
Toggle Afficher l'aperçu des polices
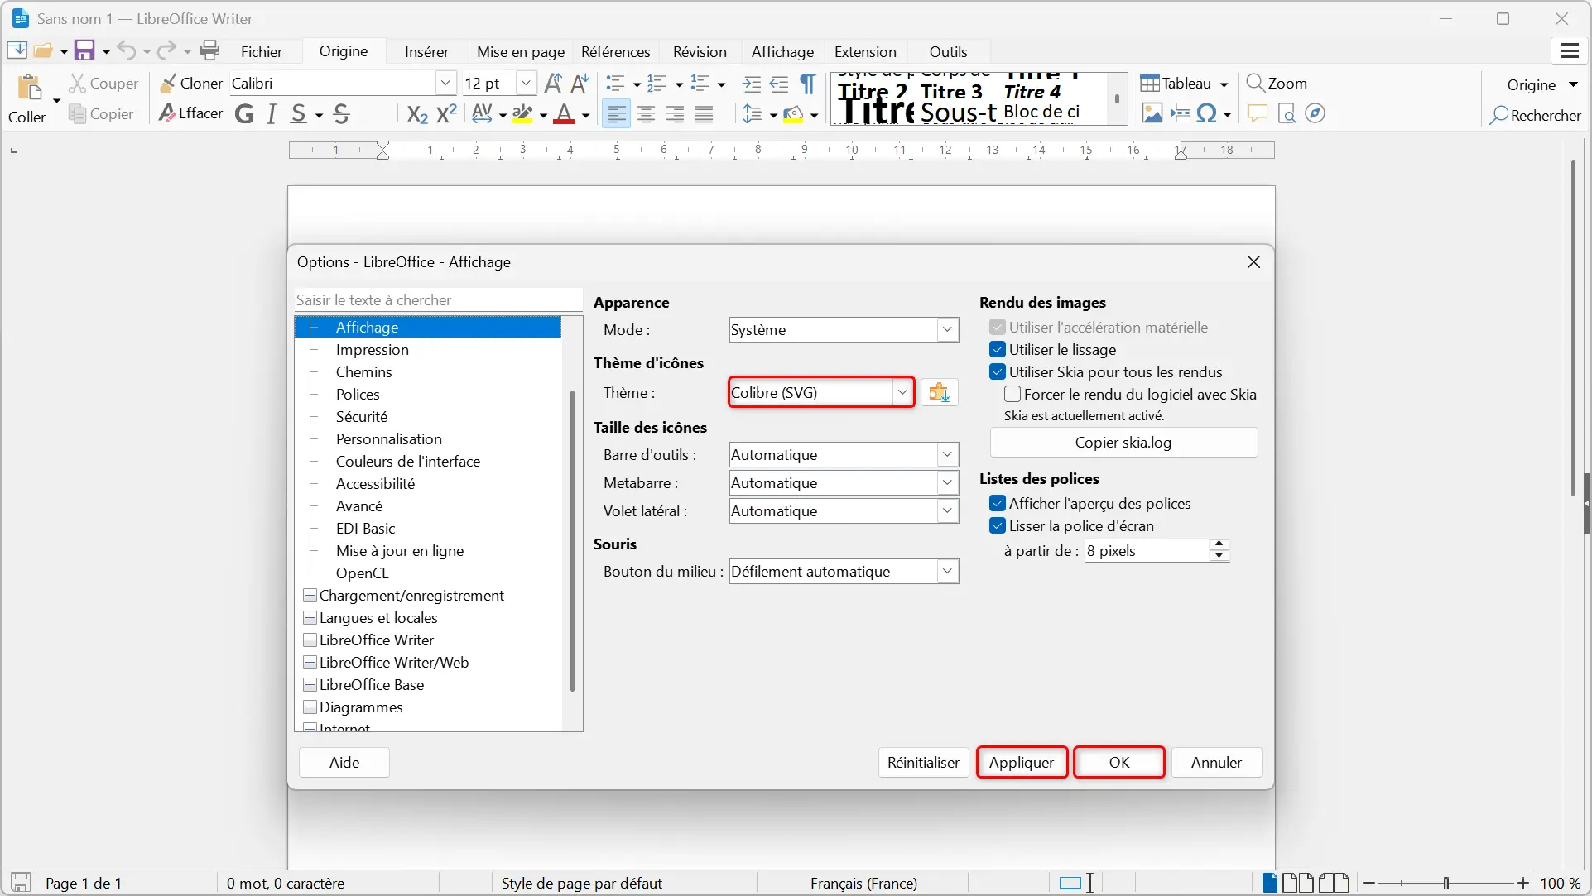tap(998, 503)
